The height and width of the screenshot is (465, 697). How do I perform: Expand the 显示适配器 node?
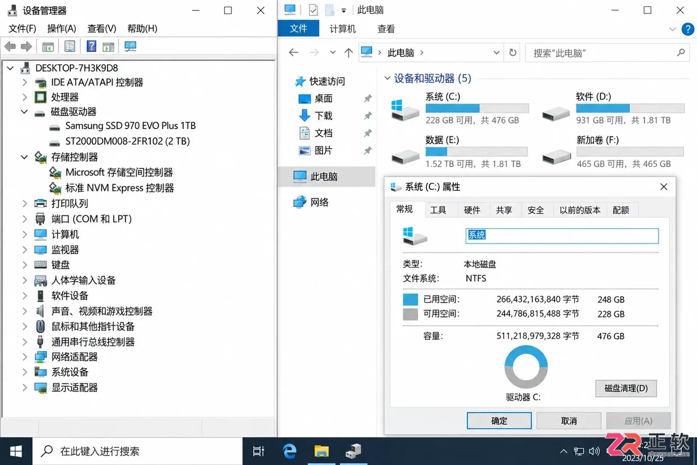tap(24, 388)
